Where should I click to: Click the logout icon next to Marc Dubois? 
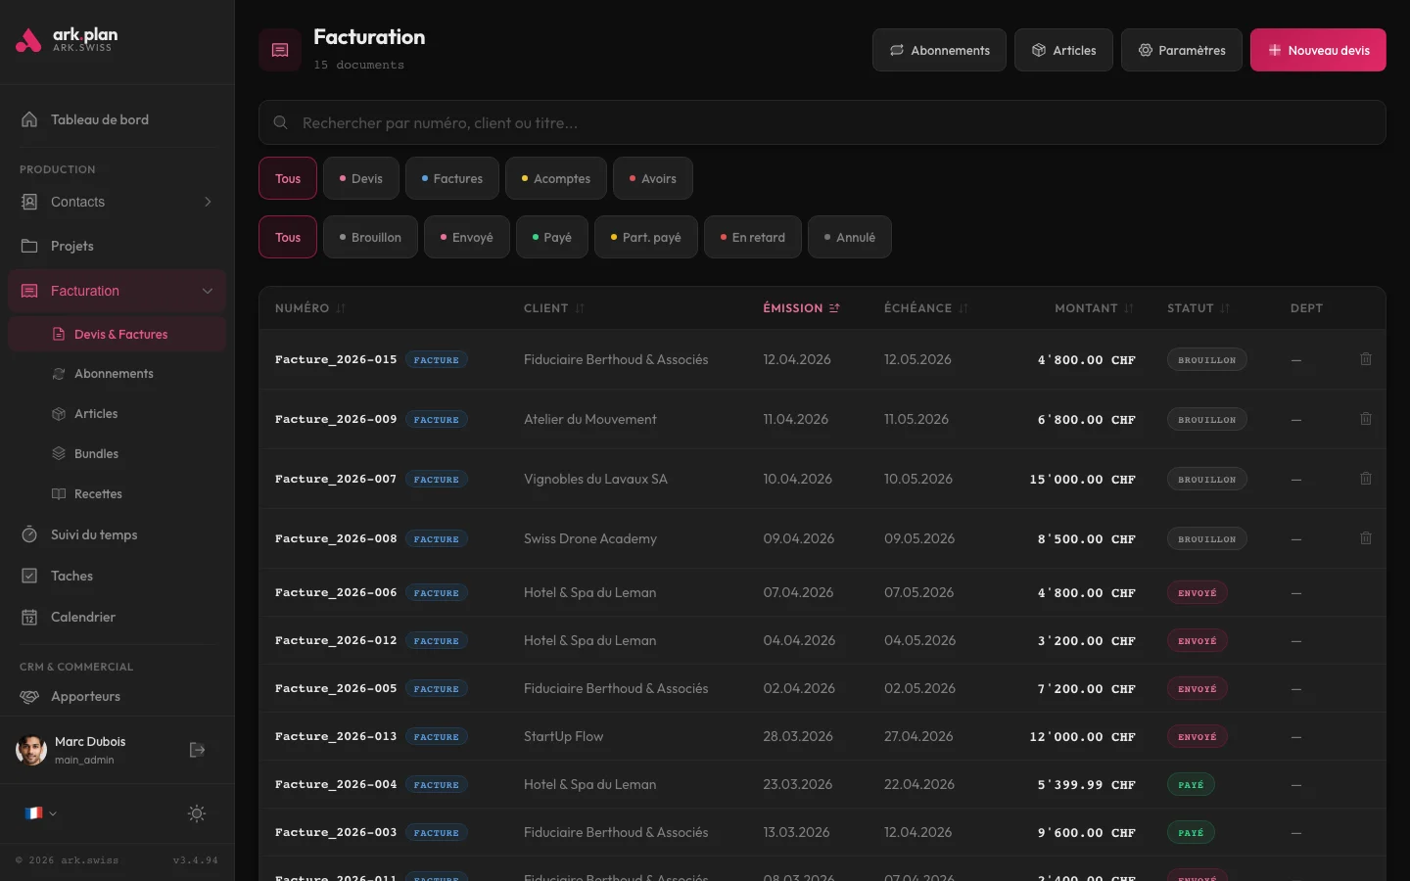197,750
